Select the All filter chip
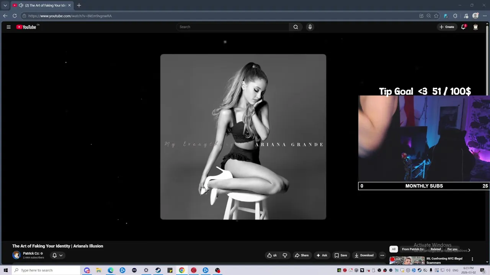This screenshot has width=490, height=275. click(x=394, y=249)
